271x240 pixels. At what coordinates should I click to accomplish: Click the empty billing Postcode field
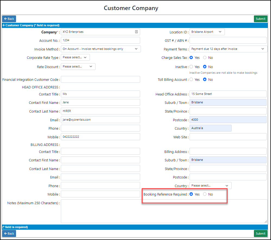228,177
